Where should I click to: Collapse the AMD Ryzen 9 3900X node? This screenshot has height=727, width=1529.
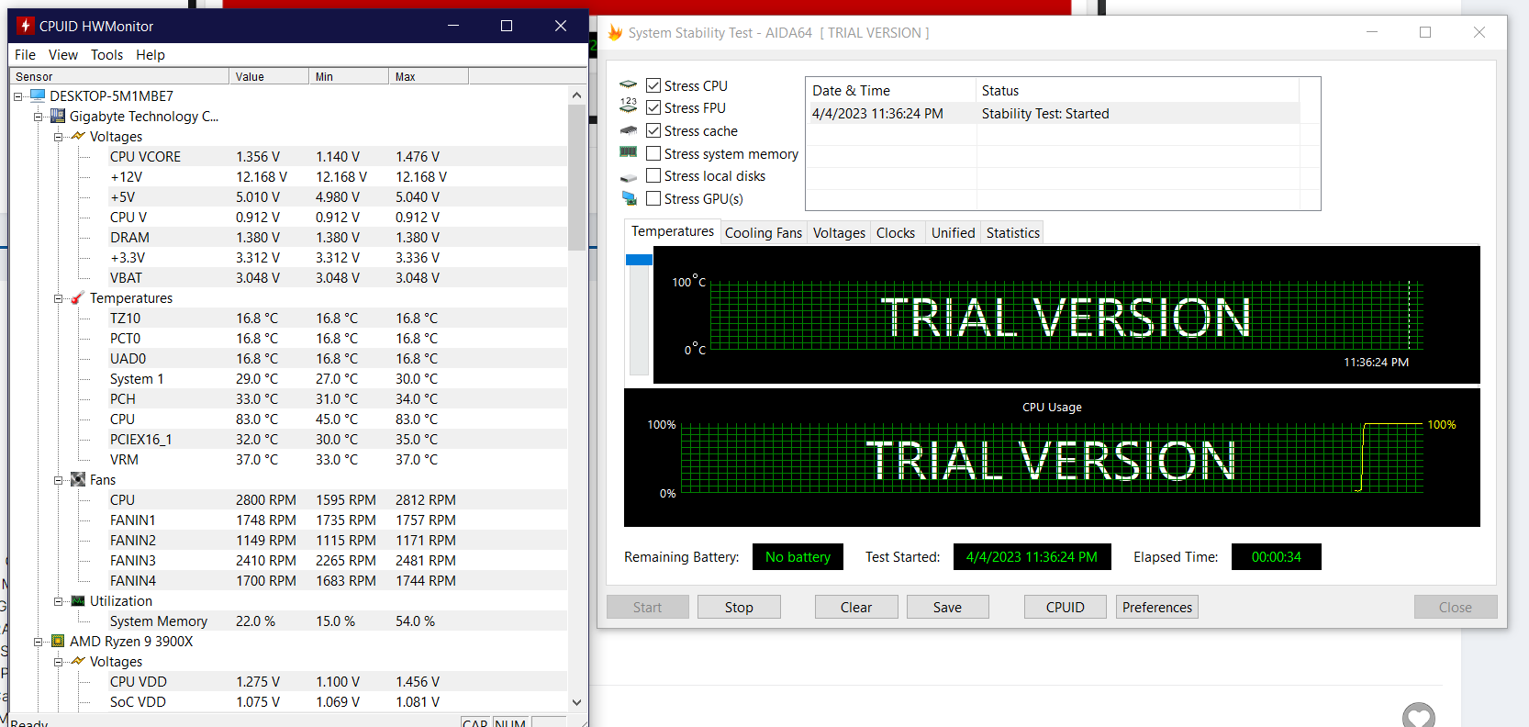pyautogui.click(x=38, y=642)
